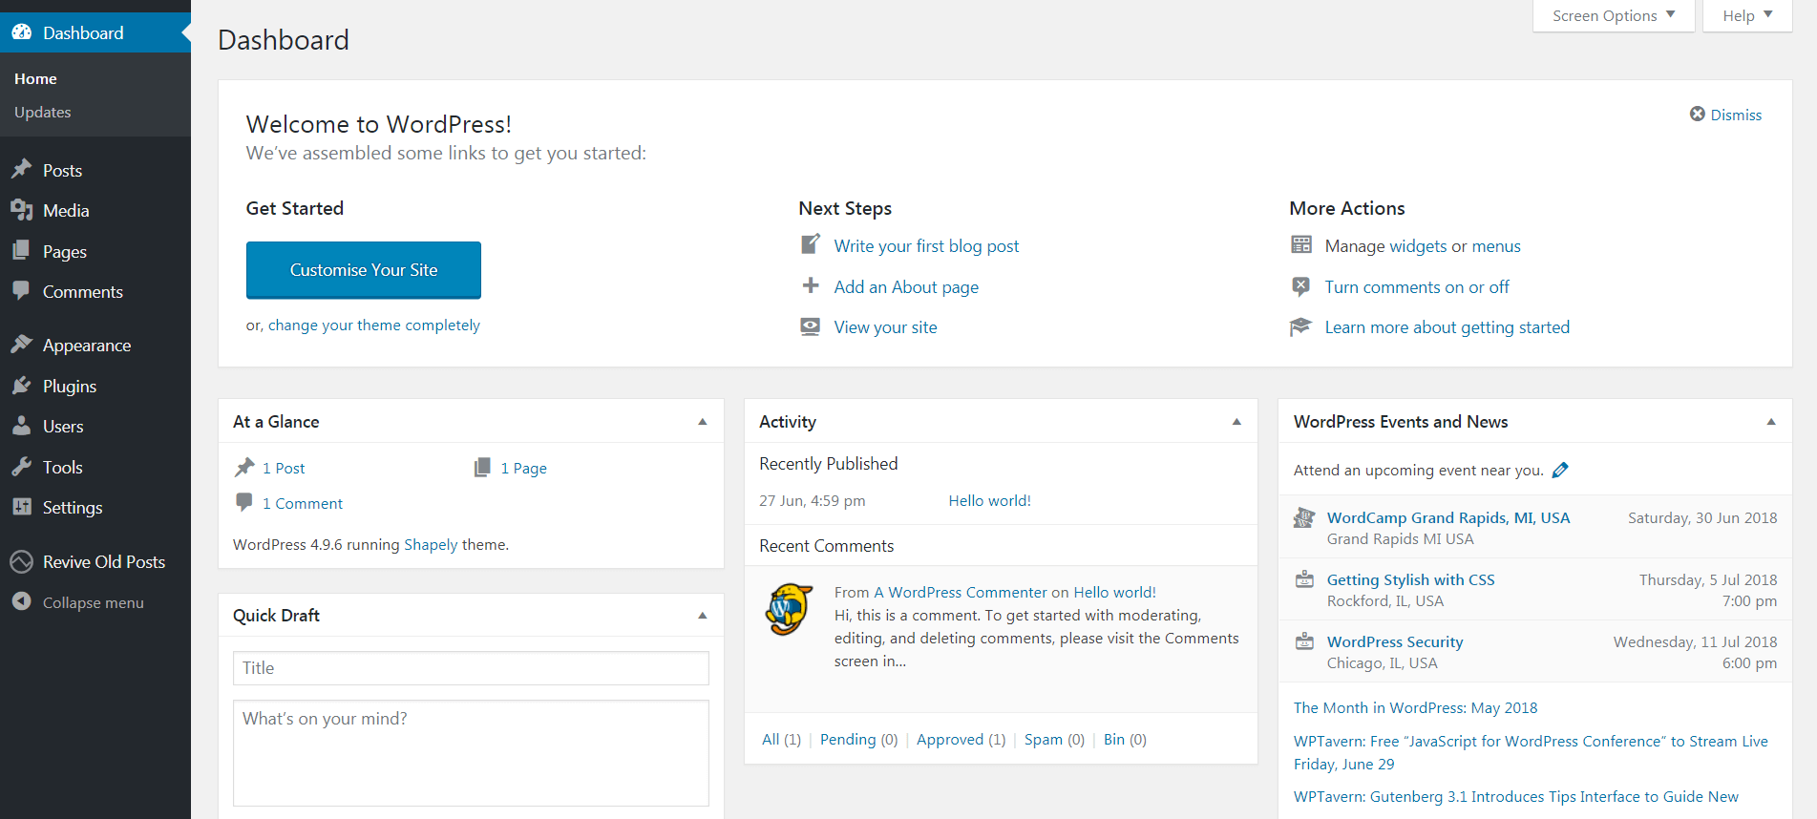Show Bin (0) comments
Viewport: 1817px width, 819px height.
[x=1125, y=739]
